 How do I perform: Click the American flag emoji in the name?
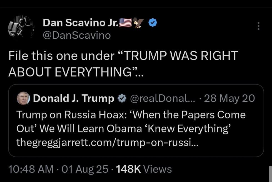[125, 22]
